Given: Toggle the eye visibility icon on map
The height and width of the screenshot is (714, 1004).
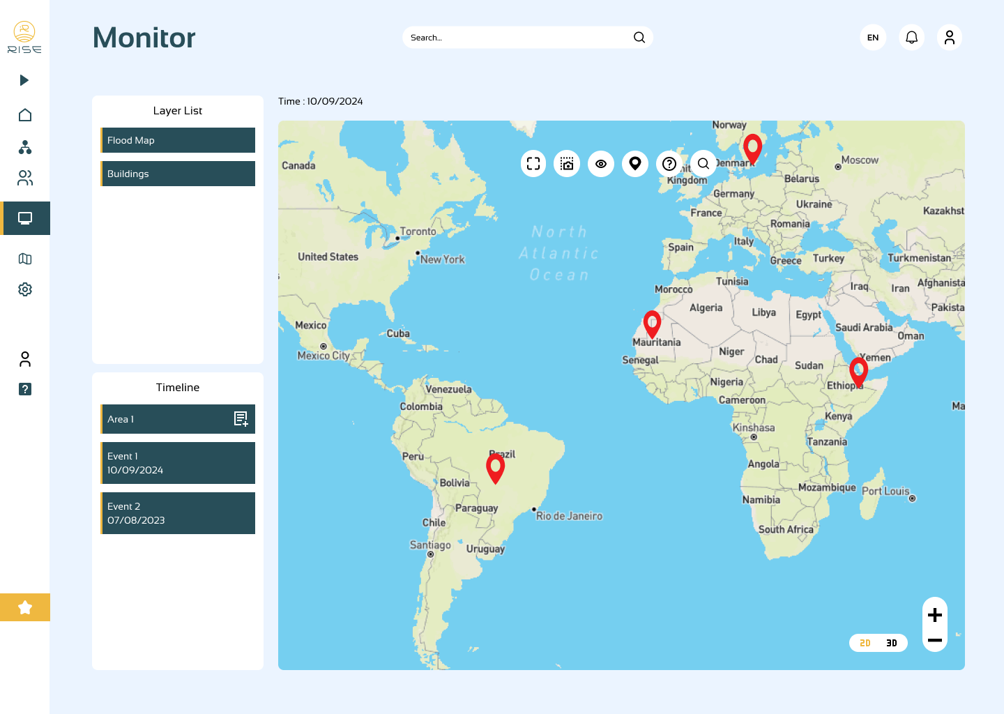Looking at the screenshot, I should coord(601,164).
